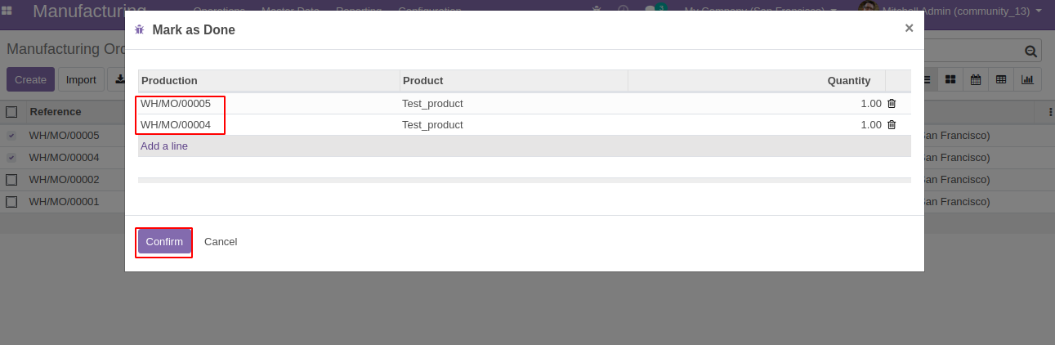Image resolution: width=1055 pixels, height=345 pixels.
Task: Confirm marking orders as done
Action: [164, 242]
